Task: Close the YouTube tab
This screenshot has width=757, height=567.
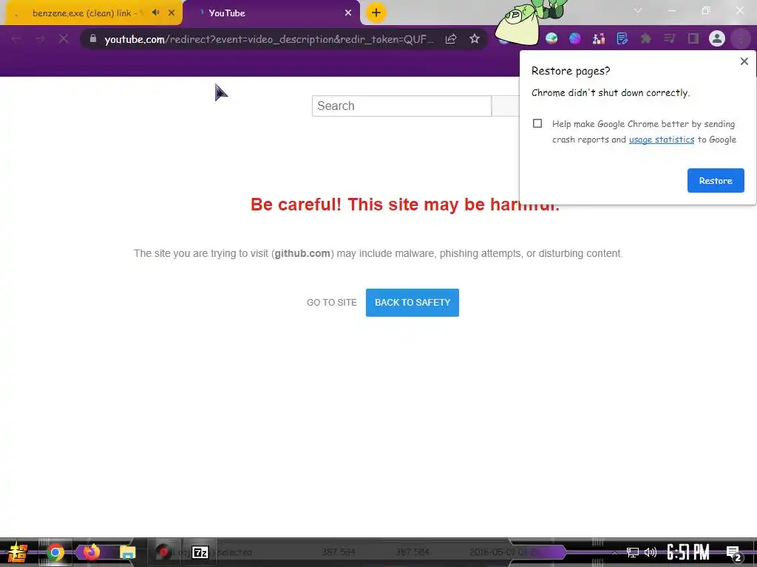Action: coord(348,13)
